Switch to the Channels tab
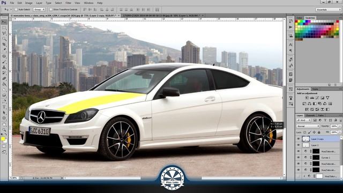Viewport: 343px width, 193px height. 310,115
